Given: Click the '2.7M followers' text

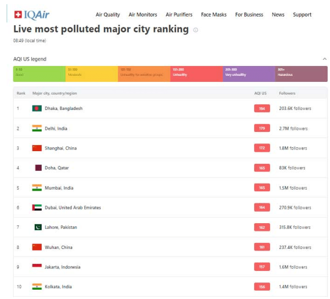Looking at the screenshot, I should click(293, 129).
